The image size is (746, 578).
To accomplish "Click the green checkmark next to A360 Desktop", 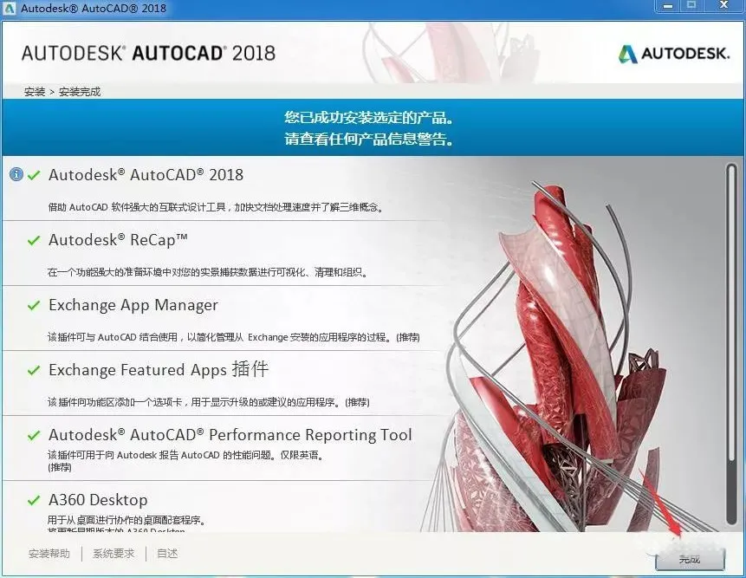I will point(33,501).
